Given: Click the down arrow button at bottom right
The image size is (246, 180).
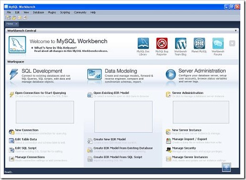Looking at the screenshot, I should (226, 168).
